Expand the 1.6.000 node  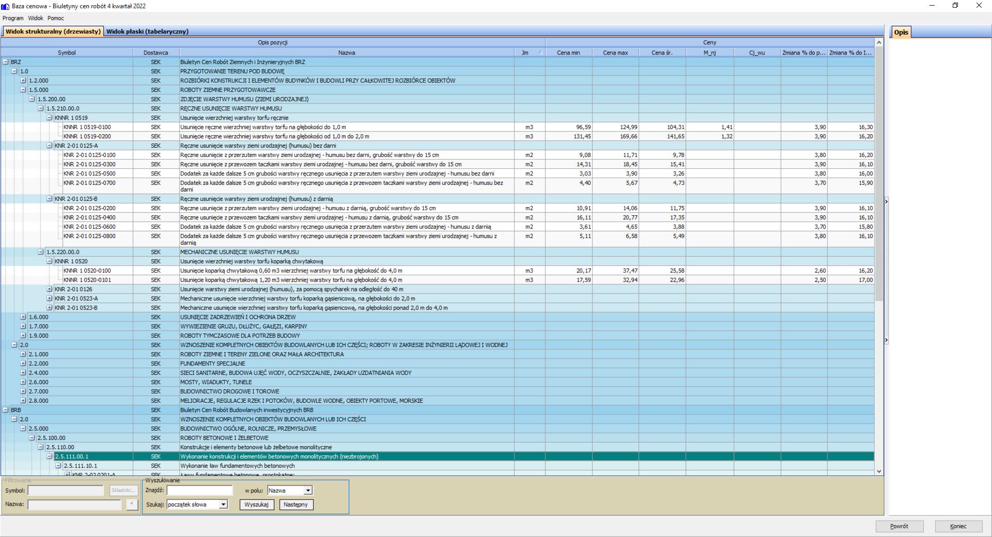point(23,317)
